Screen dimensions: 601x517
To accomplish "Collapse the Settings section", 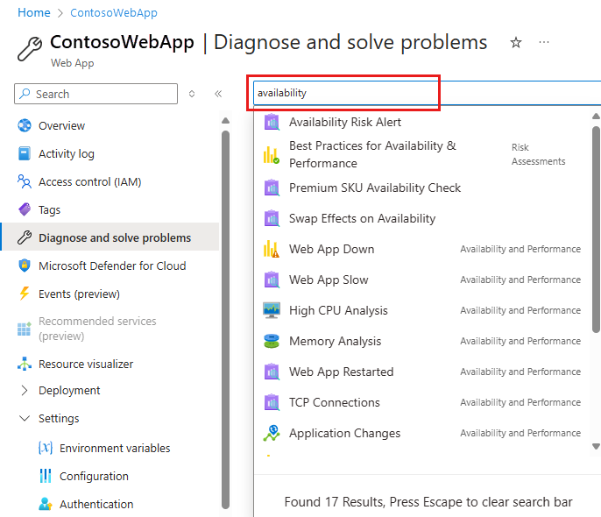I will pos(25,418).
